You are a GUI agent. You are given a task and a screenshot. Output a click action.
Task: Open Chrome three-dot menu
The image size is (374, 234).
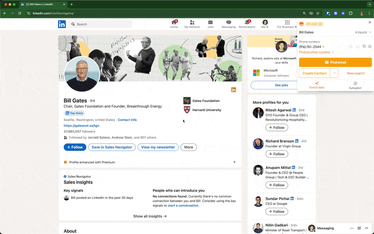point(369,14)
